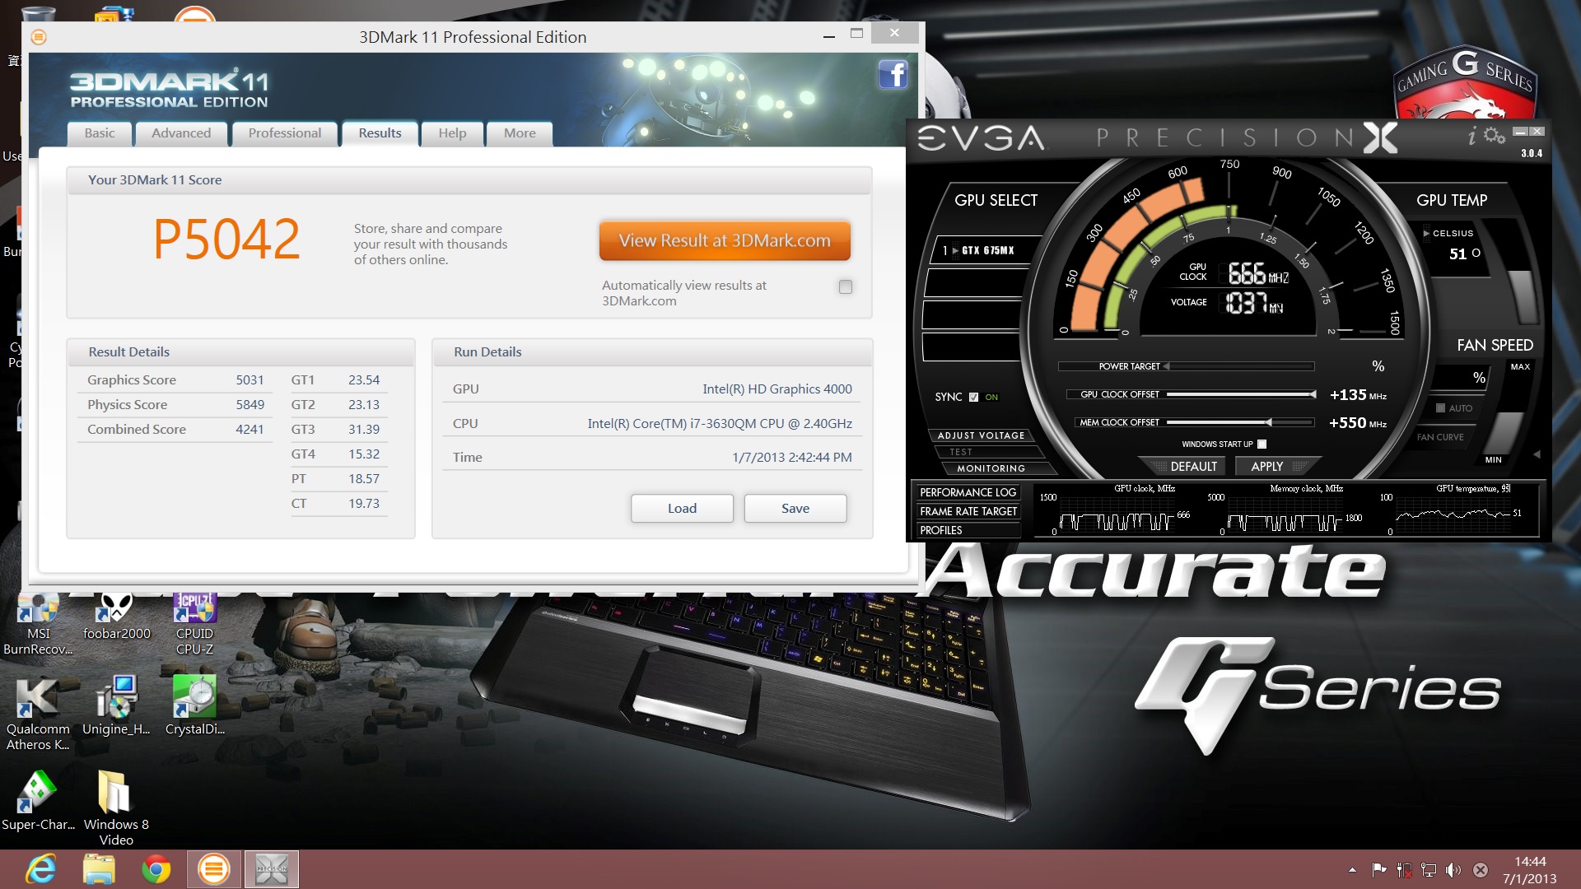Click APPLY in Precision X

pos(1267,467)
